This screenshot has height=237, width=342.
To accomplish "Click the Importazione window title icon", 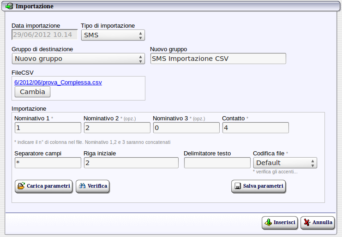I will [9, 6].
